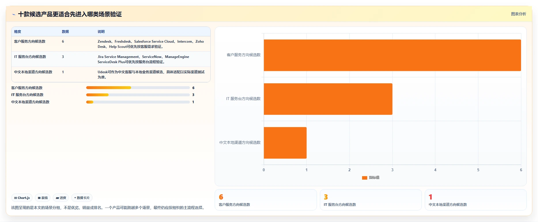This screenshot has width=538, height=222.
Task: Click the 数据 column header
Action: click(x=65, y=32)
